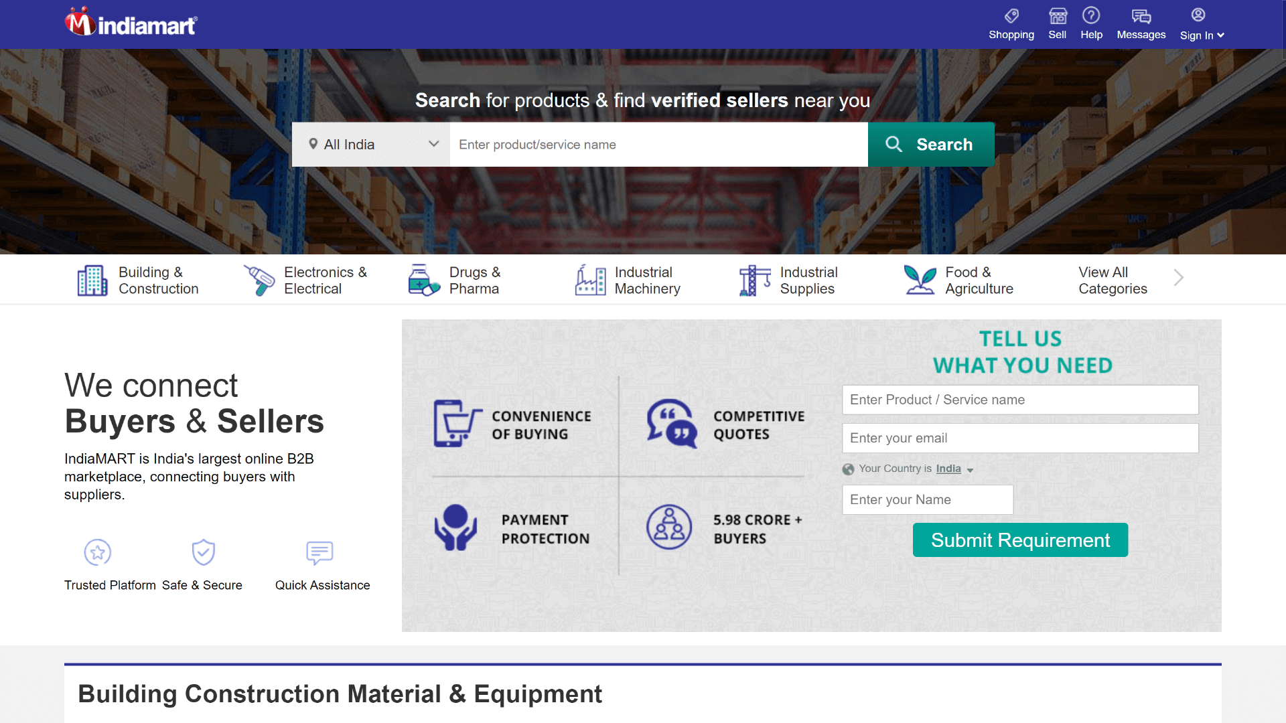Click the Industrial Supplies crane icon

pos(755,280)
